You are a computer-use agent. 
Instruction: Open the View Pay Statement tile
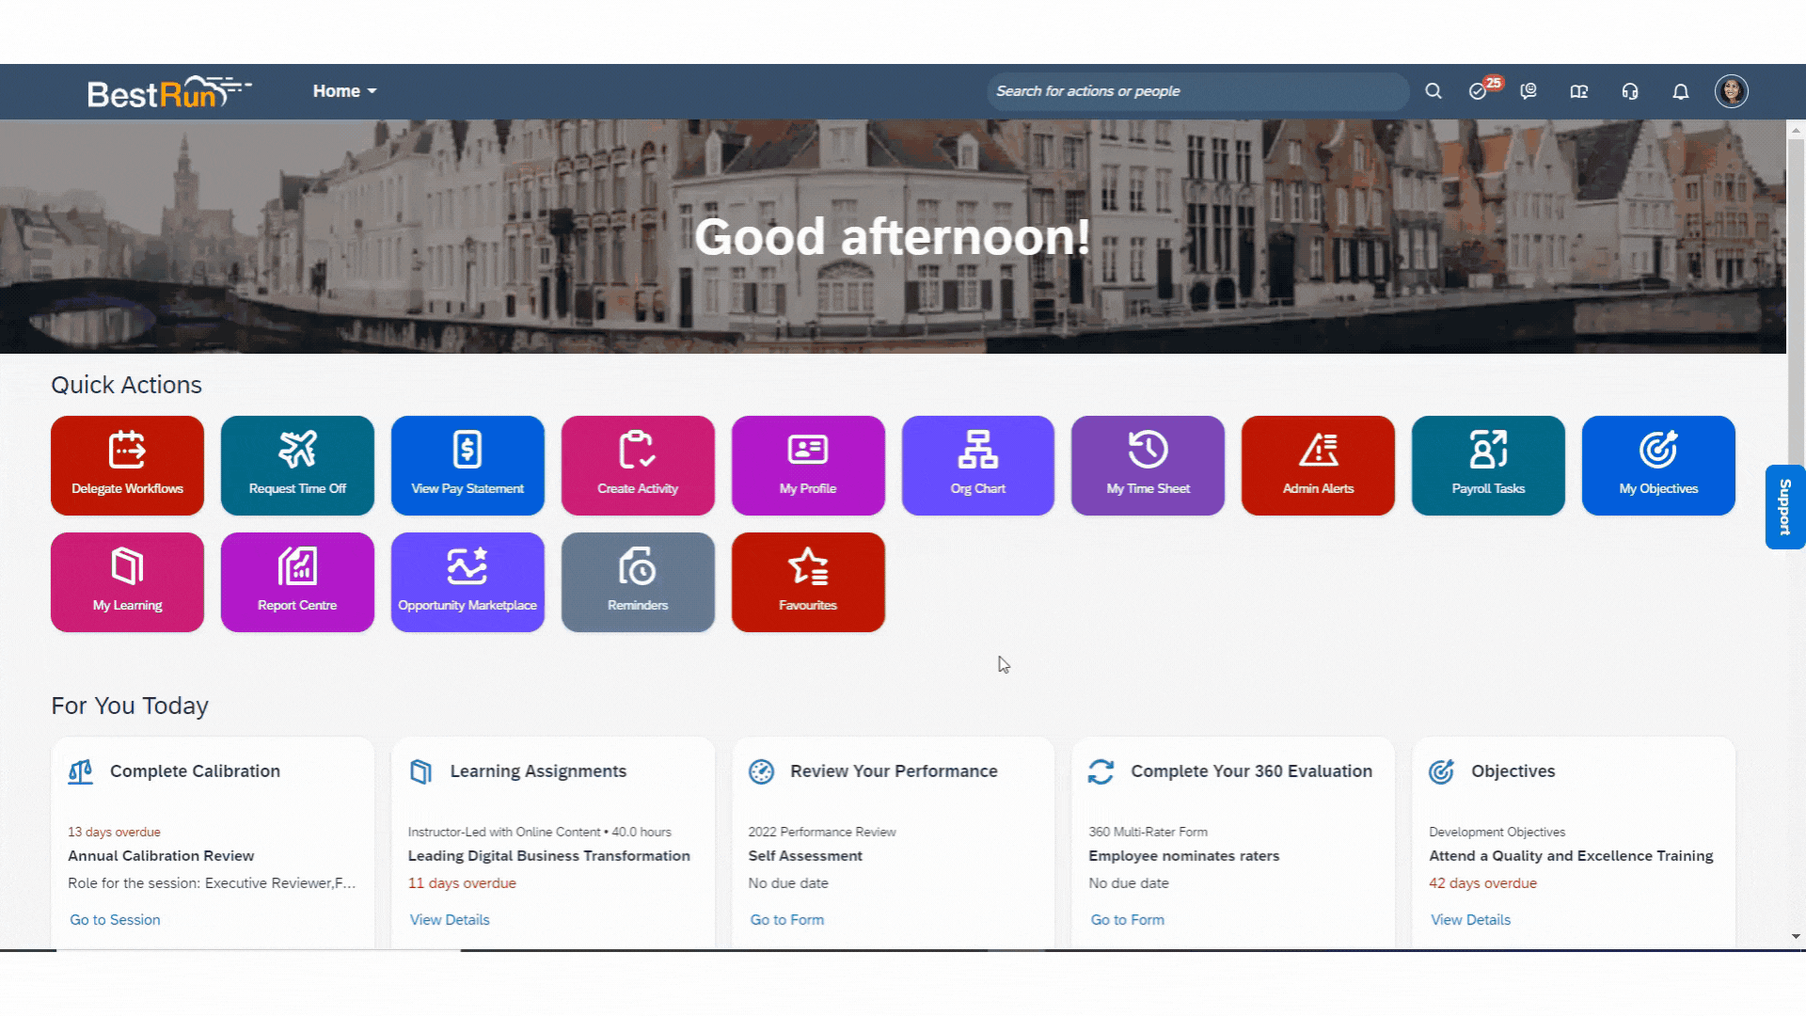click(467, 466)
